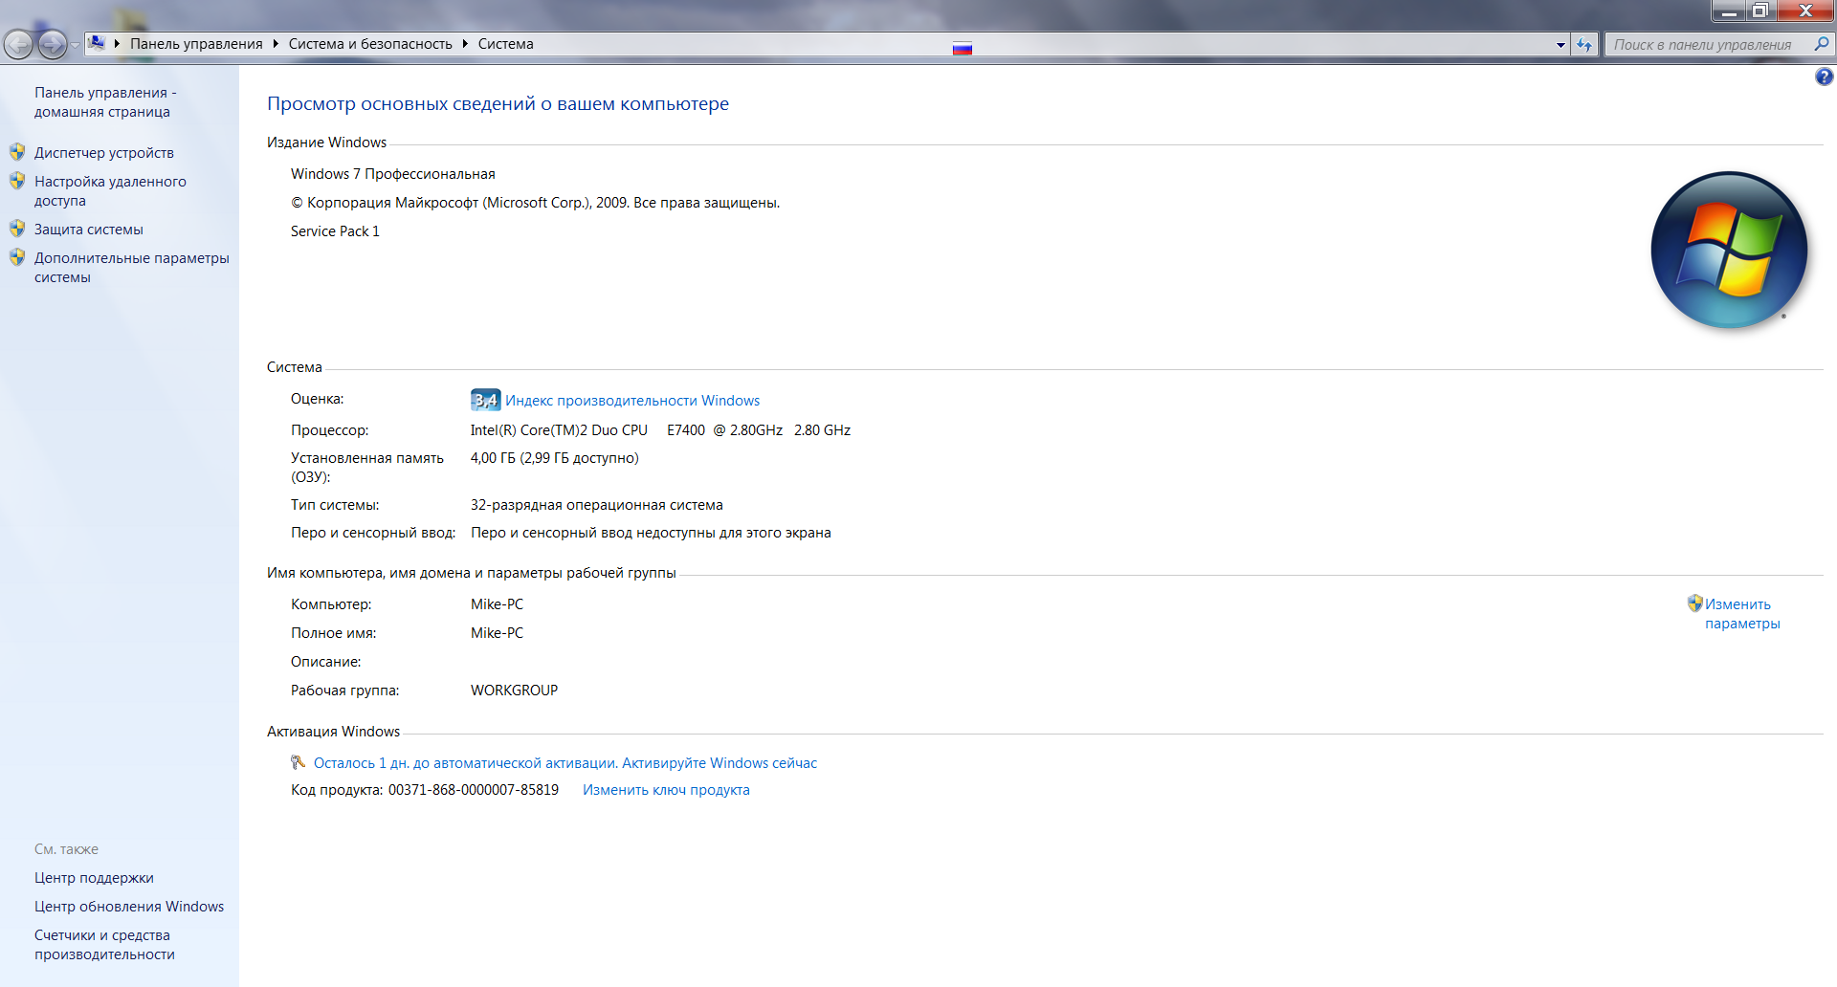Click the shield icon beside 'Настройка удаленного доступа'
Viewport: 1837px width, 987px height.
coord(17,181)
